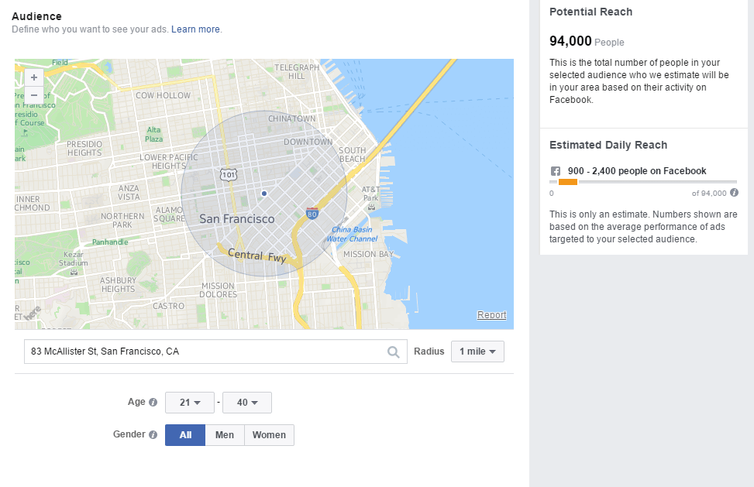Click the Facebook logo icon
The height and width of the screenshot is (487, 754).
pos(555,171)
